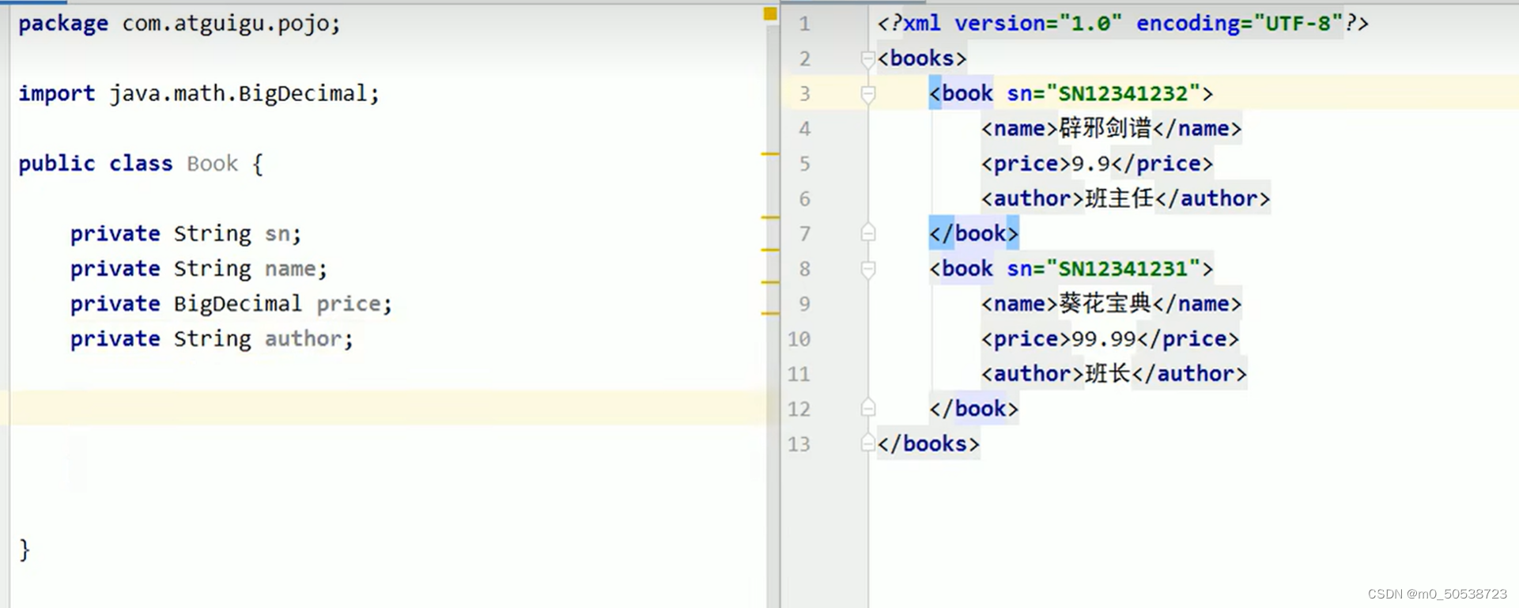Image resolution: width=1519 pixels, height=608 pixels.
Task: Click the class name 'Book'
Action: (212, 164)
